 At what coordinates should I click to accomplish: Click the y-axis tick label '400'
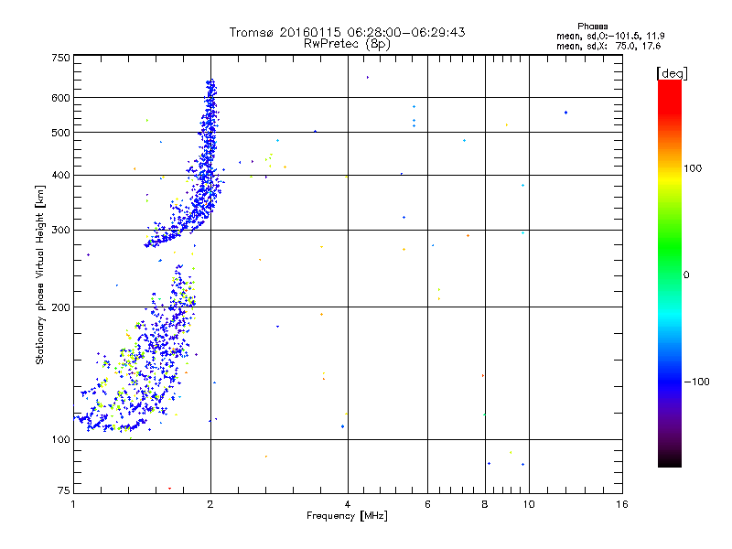pos(60,176)
